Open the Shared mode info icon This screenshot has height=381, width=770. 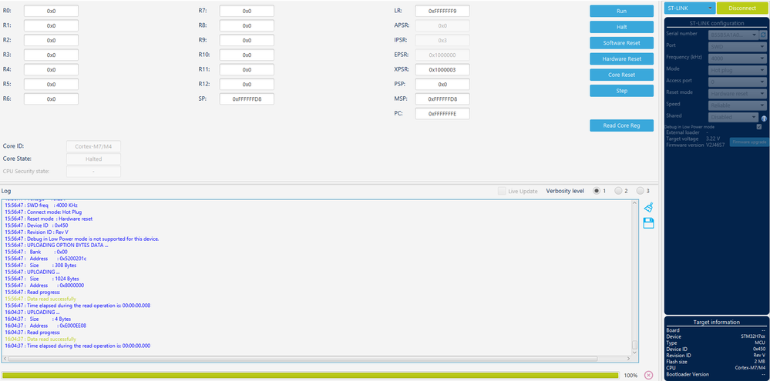(764, 119)
